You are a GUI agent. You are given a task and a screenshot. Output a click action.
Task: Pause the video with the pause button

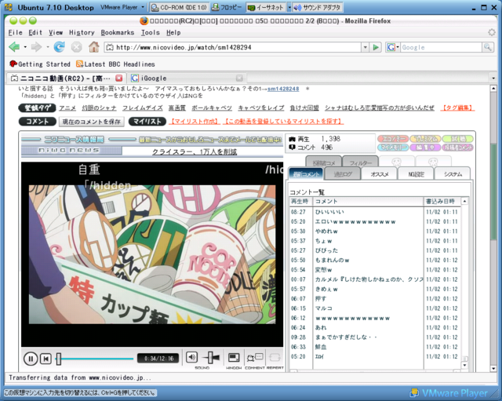[x=31, y=359]
